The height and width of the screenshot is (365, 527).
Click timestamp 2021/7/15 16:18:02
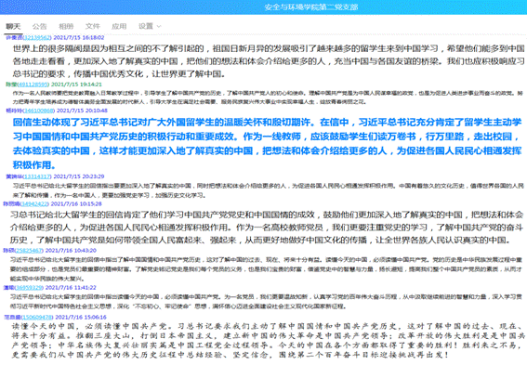click(79, 37)
